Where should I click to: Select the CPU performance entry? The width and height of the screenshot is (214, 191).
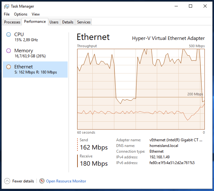tap(35, 37)
